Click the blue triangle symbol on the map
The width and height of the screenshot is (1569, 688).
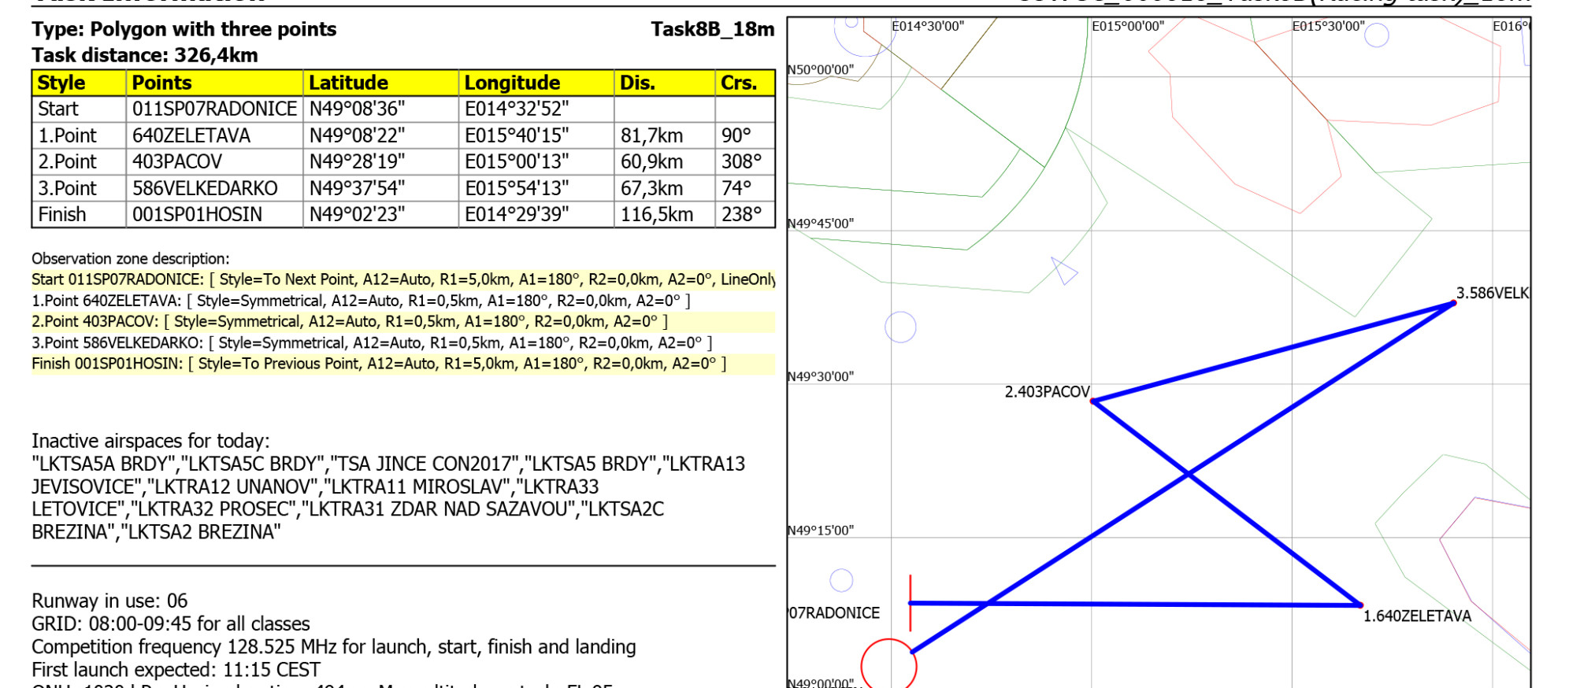pyautogui.click(x=1063, y=271)
